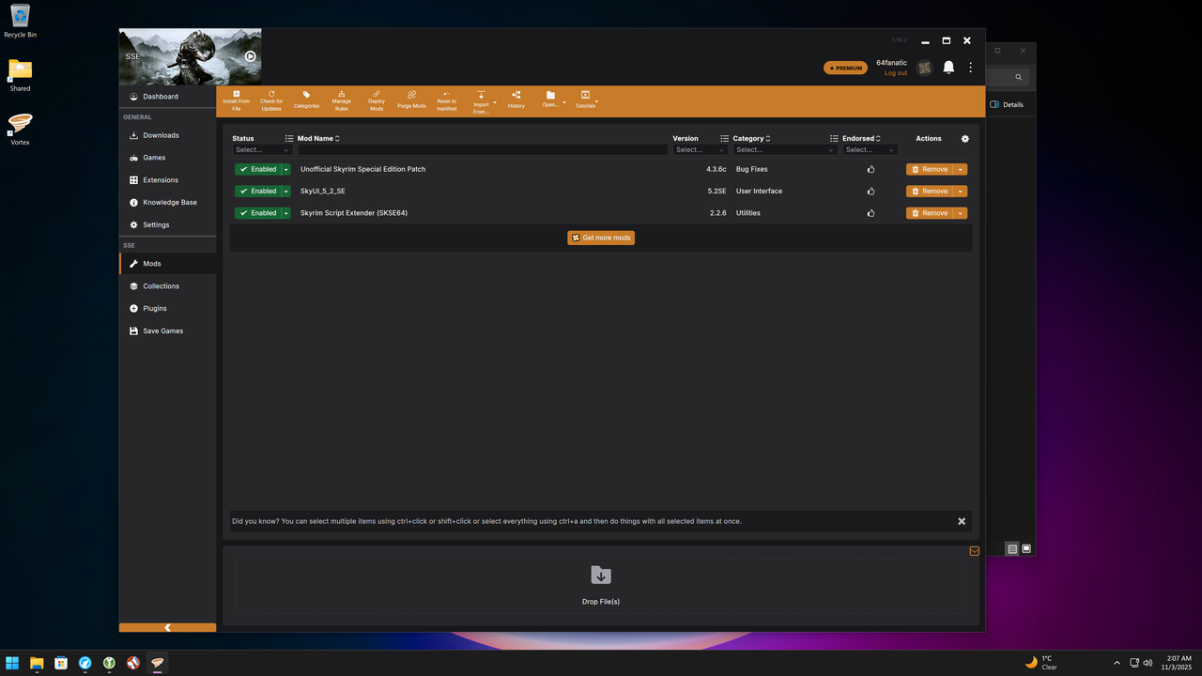
Task: Expand status dropdown for Skyrim Script Extender
Action: [285, 213]
